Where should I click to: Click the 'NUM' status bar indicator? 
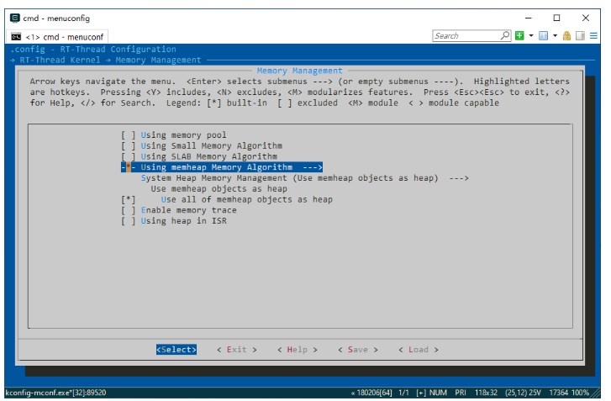pos(438,393)
